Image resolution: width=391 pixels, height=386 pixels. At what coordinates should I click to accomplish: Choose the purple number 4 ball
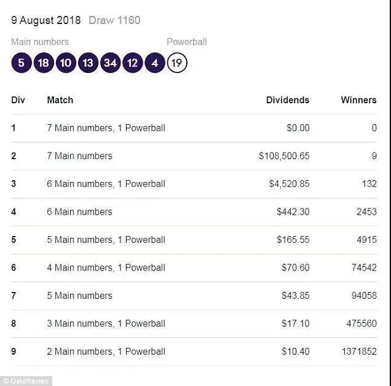pyautogui.click(x=155, y=63)
